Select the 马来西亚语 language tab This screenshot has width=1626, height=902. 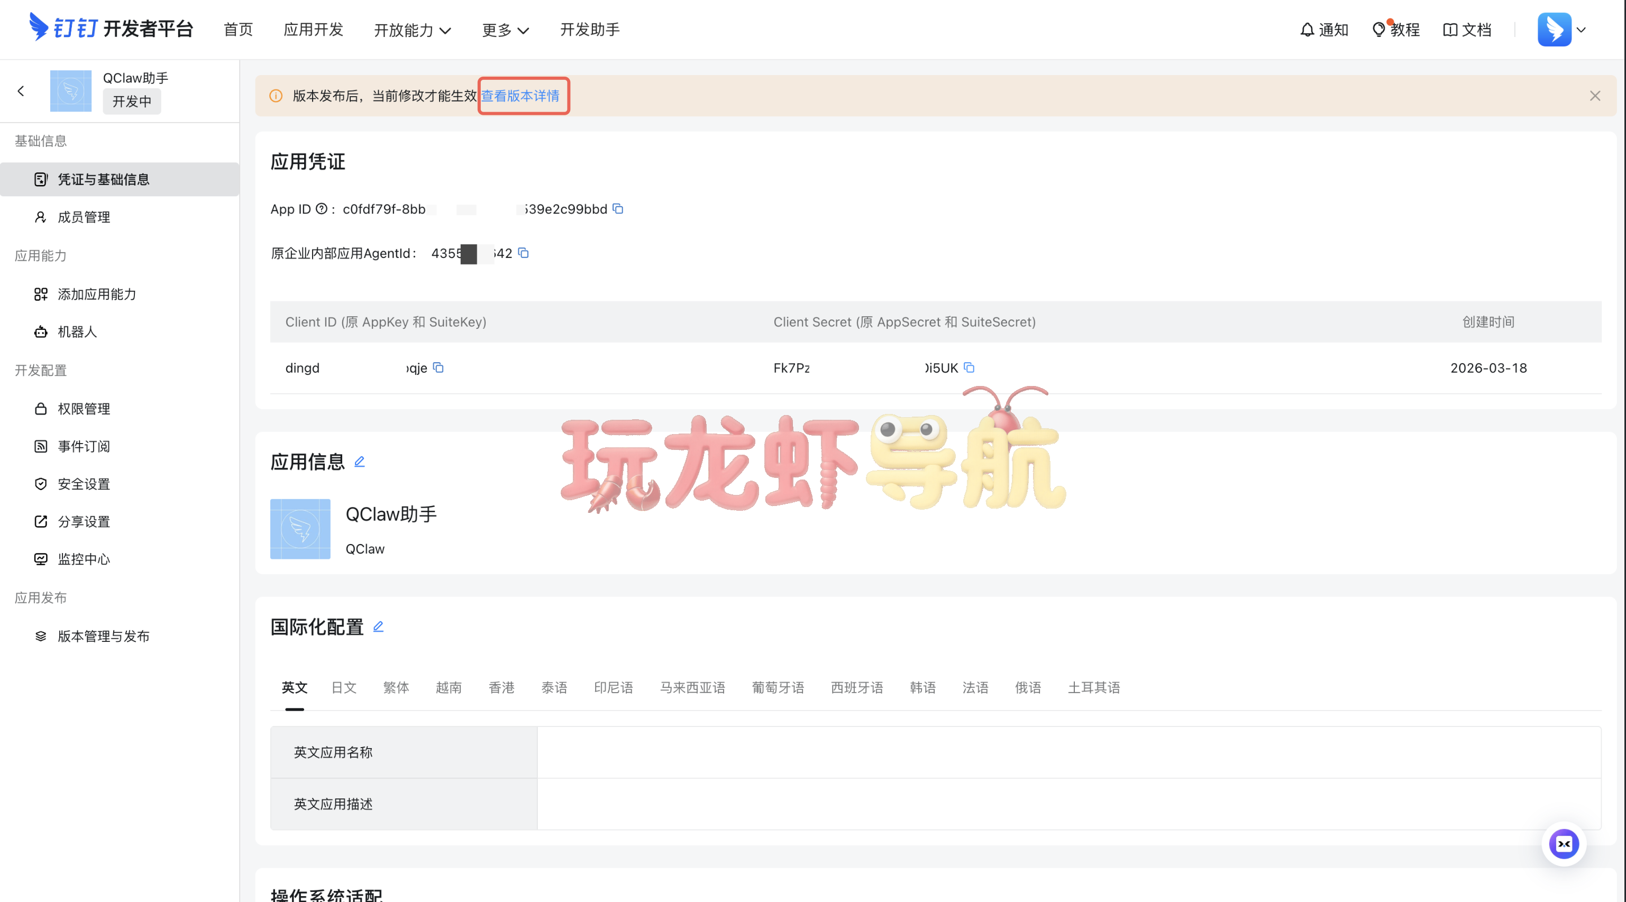click(x=692, y=687)
